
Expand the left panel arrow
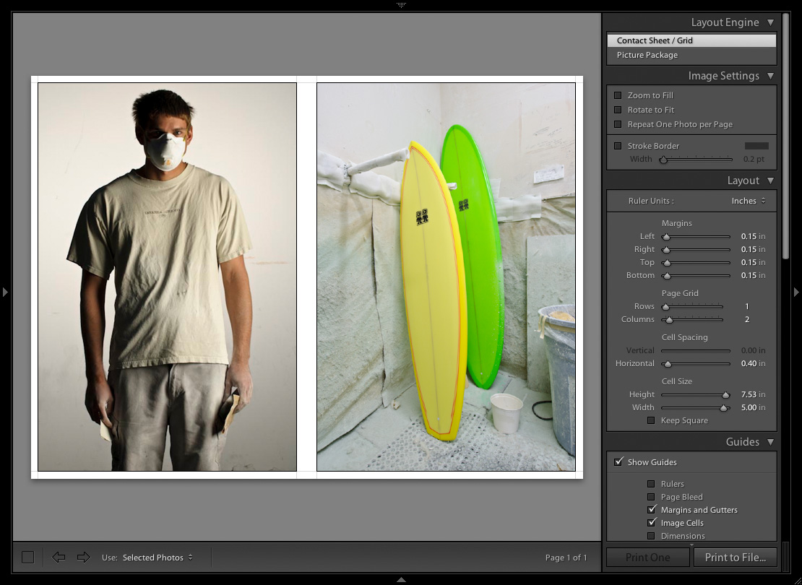pos(5,292)
